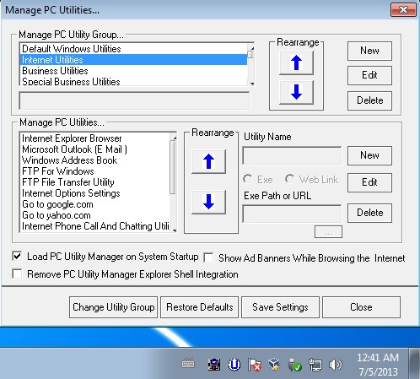This screenshot has width=420, height=379.
Task: Click Restore Defaults button
Action: (200, 307)
